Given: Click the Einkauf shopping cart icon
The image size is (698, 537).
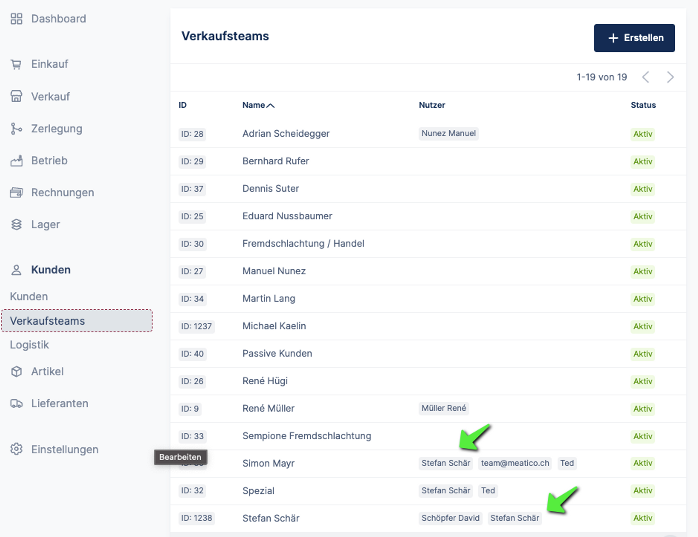Looking at the screenshot, I should coord(16,65).
